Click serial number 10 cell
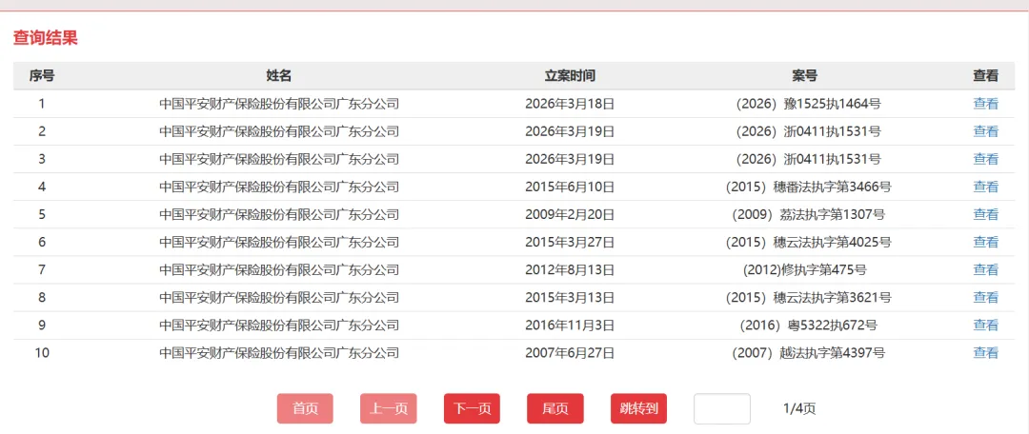Viewport: 1029px width, 434px height. point(42,353)
